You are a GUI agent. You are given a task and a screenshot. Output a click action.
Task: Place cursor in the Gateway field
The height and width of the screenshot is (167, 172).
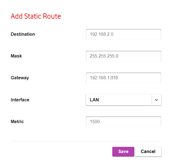(124, 78)
